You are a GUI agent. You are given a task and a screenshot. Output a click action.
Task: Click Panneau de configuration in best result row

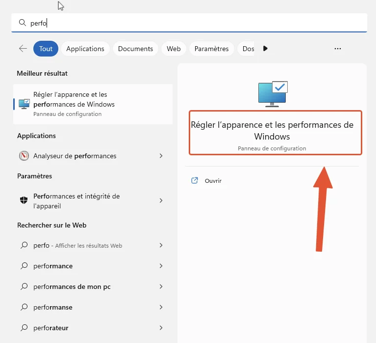tap(67, 114)
